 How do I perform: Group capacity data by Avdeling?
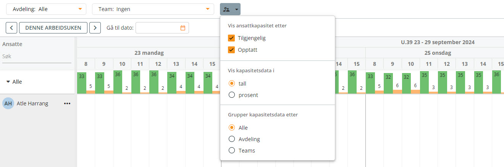(231, 139)
